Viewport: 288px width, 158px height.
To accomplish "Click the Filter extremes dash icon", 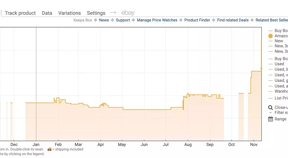I will [270, 112].
